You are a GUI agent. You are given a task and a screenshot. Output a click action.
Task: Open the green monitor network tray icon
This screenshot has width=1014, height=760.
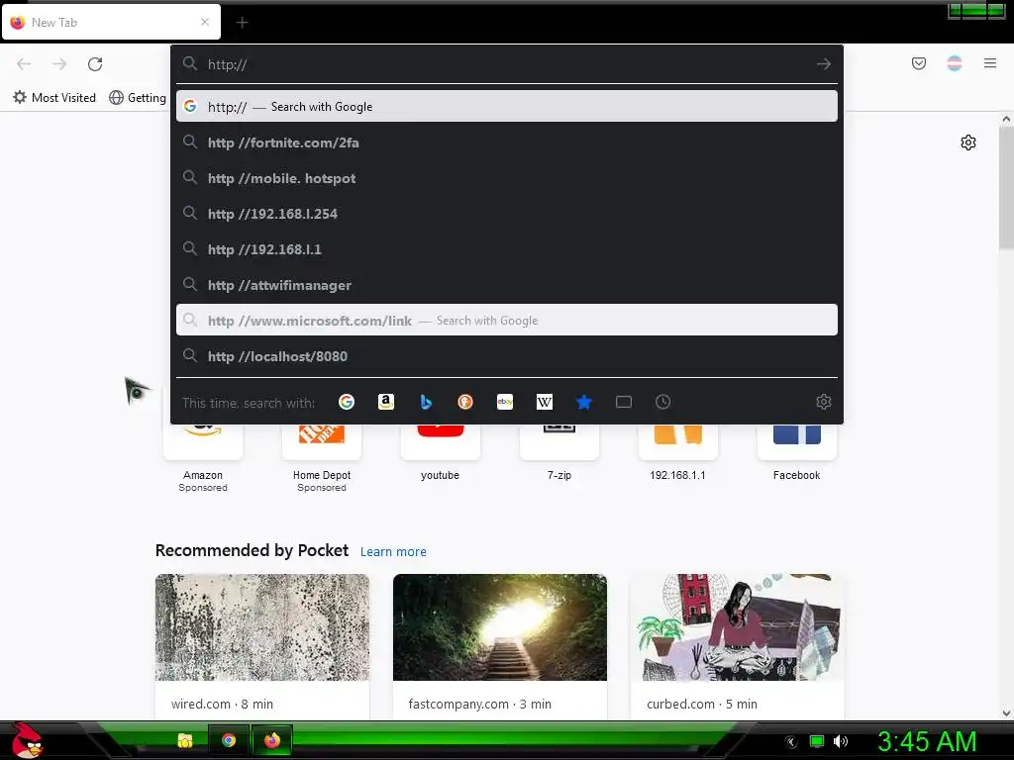pos(817,741)
